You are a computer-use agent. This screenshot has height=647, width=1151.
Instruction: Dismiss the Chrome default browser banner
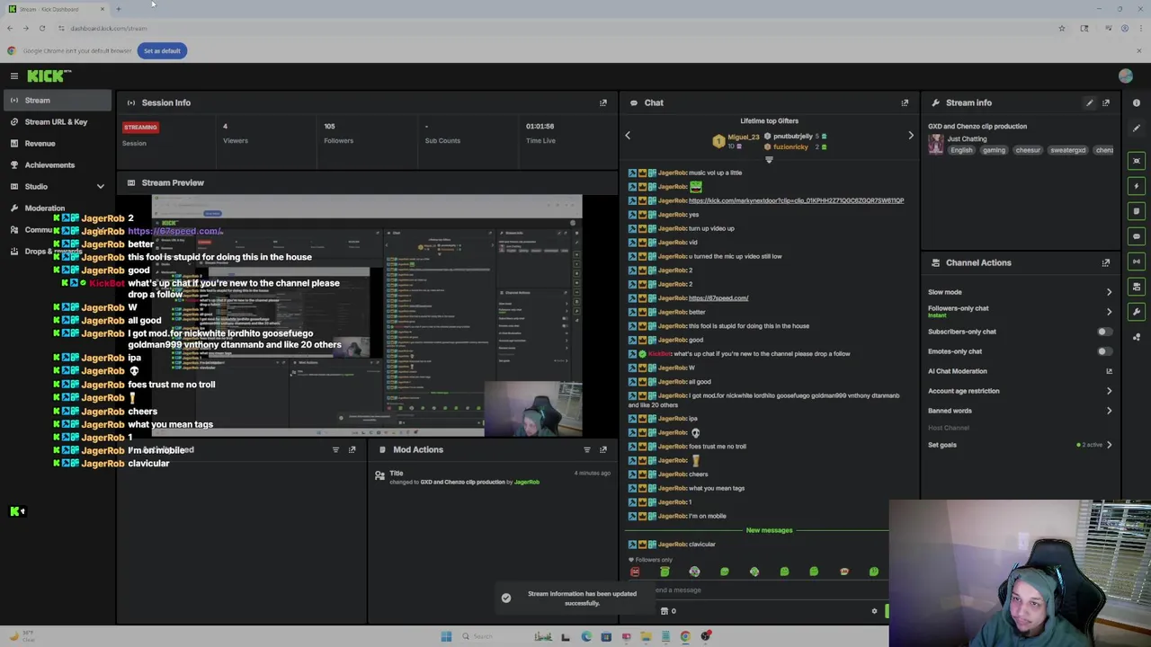[1138, 50]
